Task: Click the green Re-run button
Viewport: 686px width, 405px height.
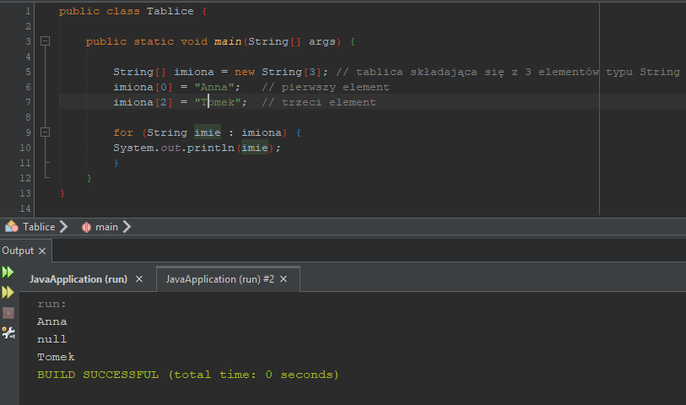Action: click(x=8, y=272)
